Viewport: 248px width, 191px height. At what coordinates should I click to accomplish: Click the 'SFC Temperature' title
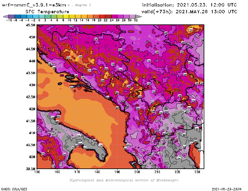point(47,12)
